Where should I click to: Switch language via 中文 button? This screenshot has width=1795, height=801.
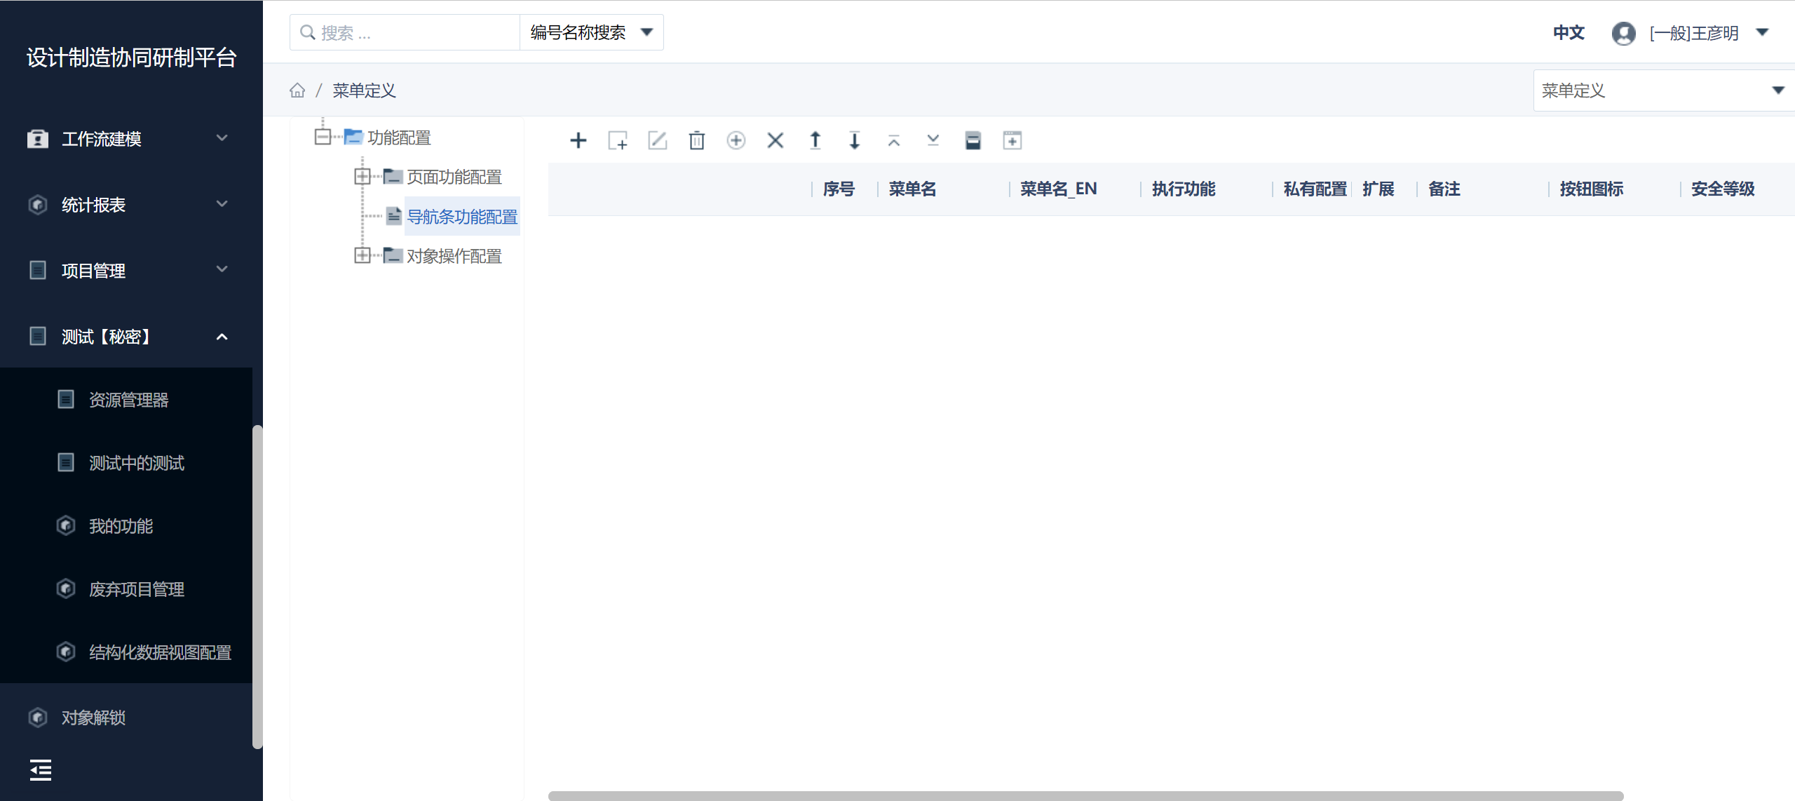1569,33
